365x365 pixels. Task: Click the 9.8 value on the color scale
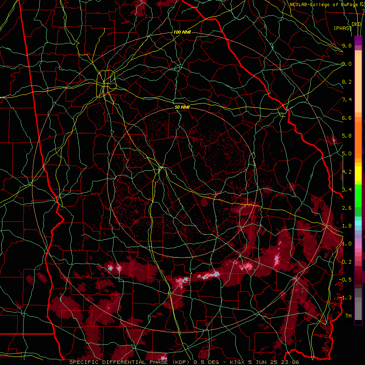pos(347,45)
